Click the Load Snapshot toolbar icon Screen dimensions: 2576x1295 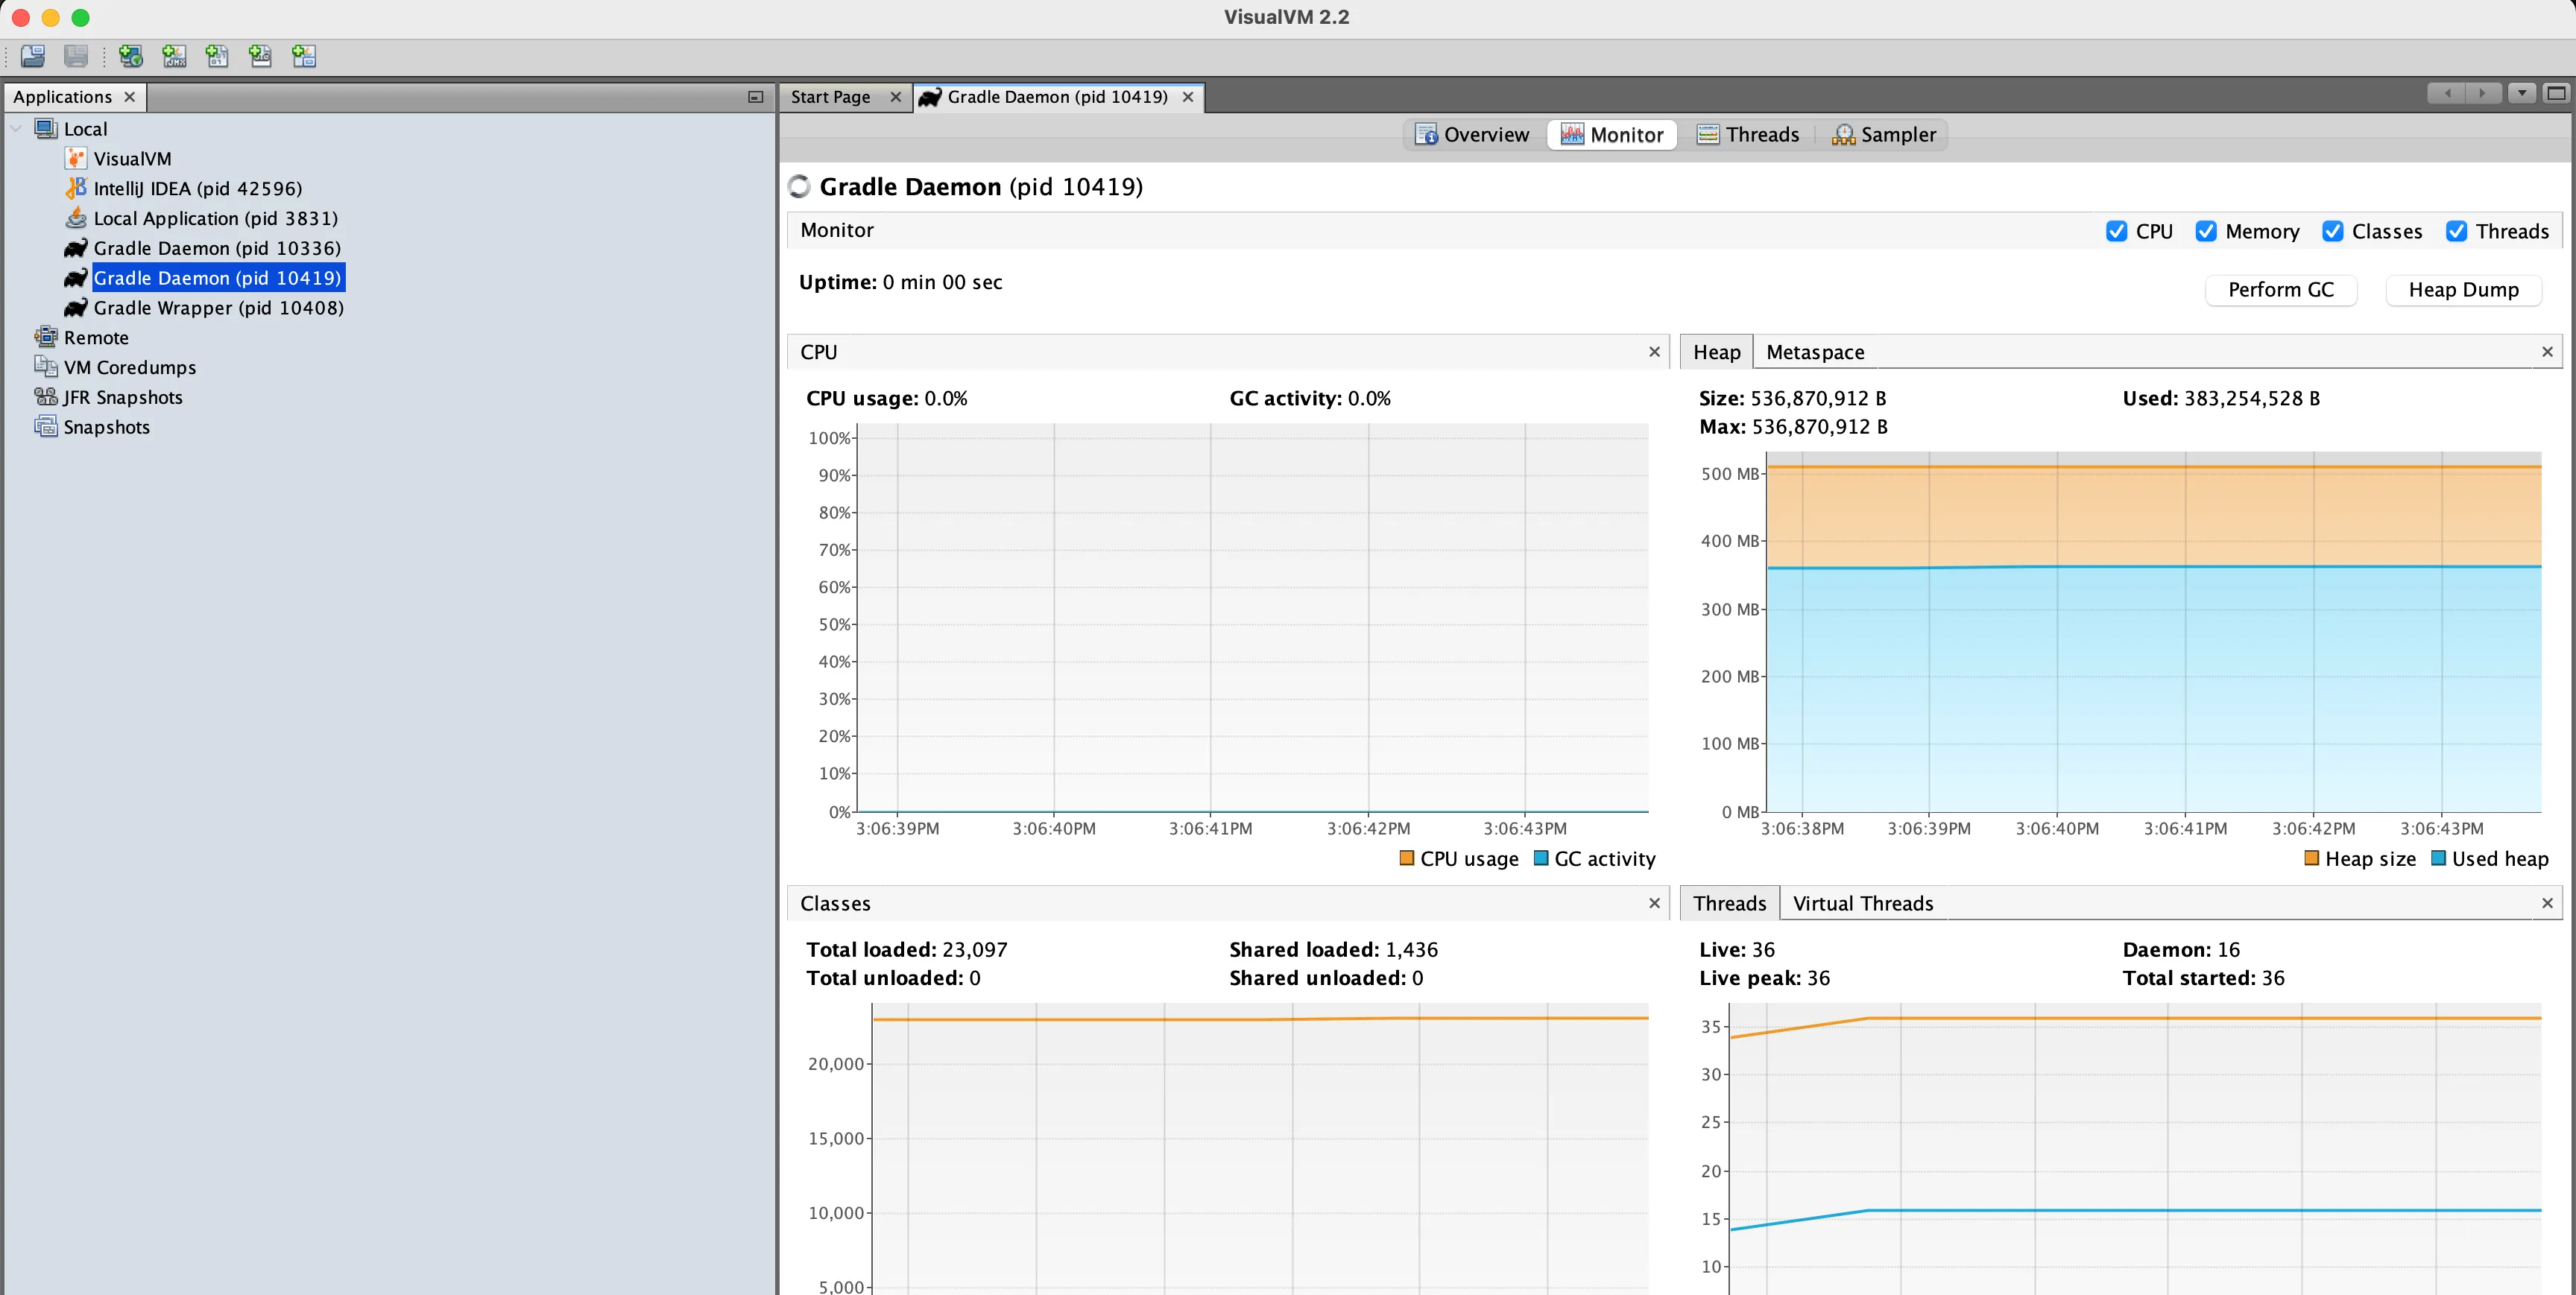coord(33,56)
